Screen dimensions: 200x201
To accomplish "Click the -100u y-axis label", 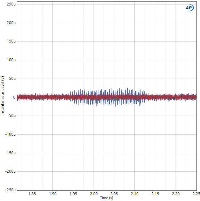I will coord(11,134).
